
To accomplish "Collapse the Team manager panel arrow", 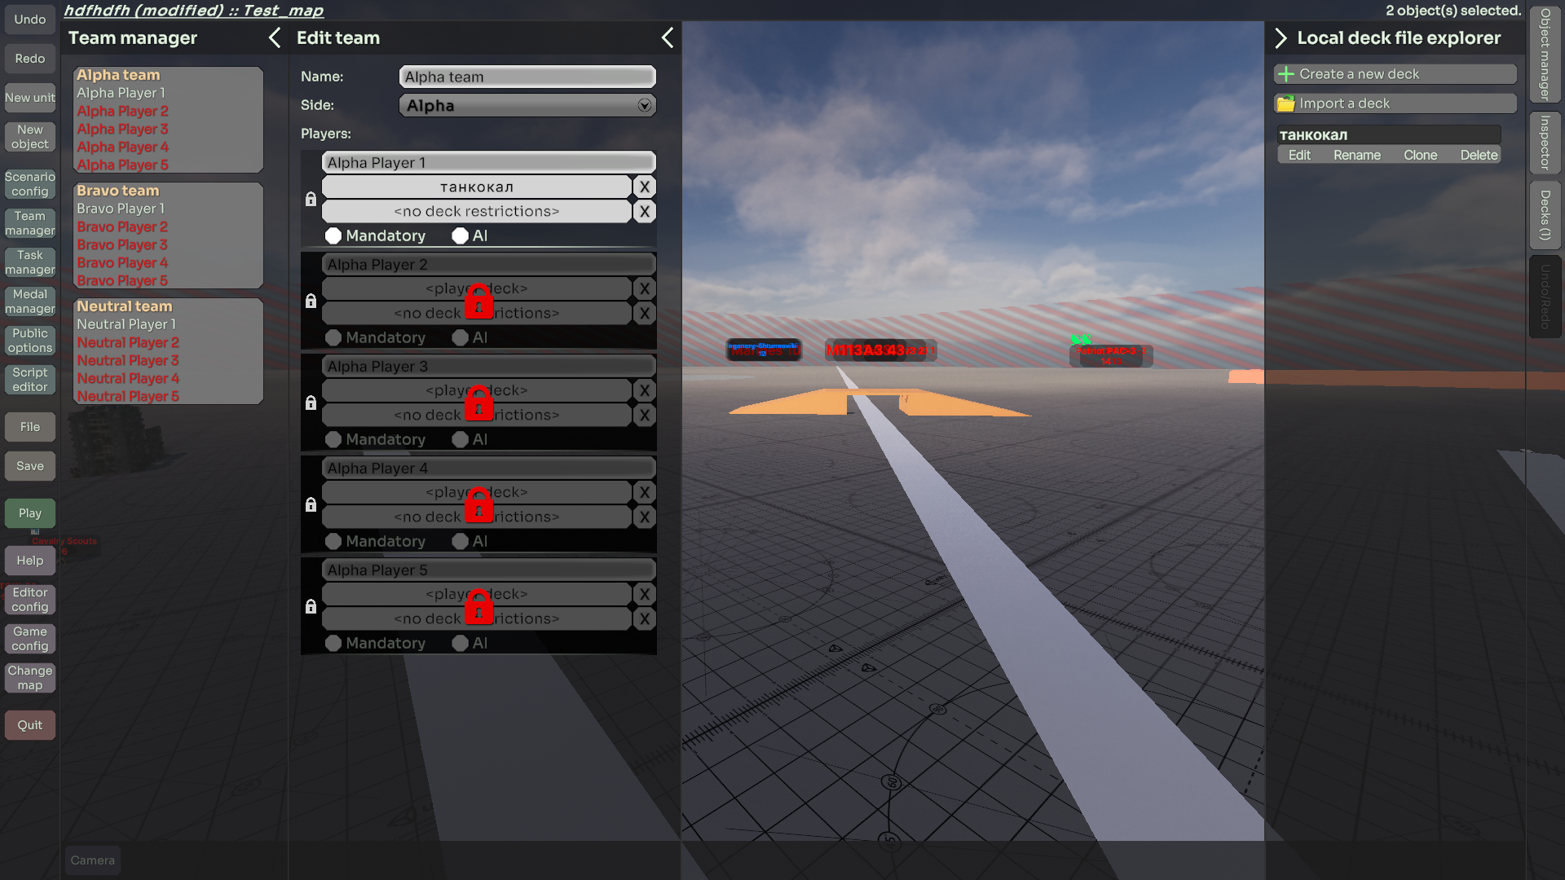I will (275, 37).
